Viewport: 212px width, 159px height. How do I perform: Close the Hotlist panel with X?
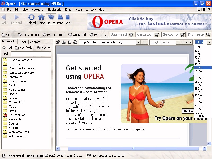tap(50, 42)
